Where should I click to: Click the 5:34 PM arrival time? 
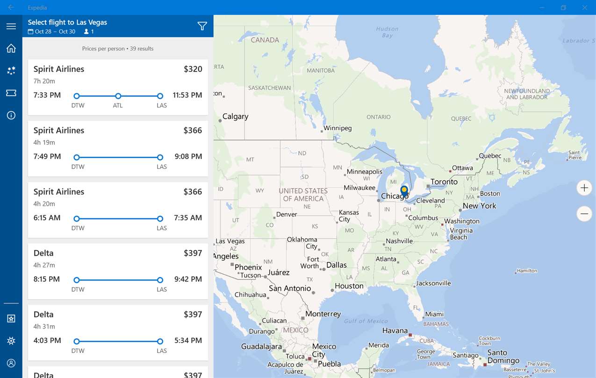pos(188,341)
